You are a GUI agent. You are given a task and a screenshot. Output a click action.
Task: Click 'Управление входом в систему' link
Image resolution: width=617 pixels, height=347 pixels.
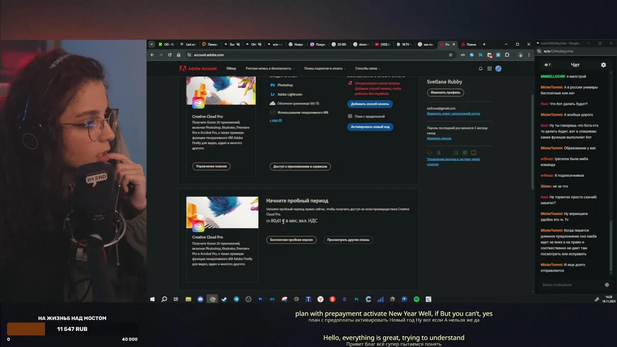coord(454,161)
